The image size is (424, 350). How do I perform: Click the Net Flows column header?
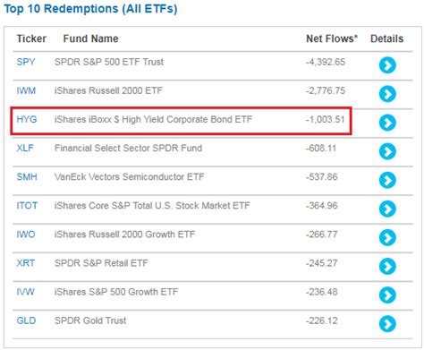(332, 38)
